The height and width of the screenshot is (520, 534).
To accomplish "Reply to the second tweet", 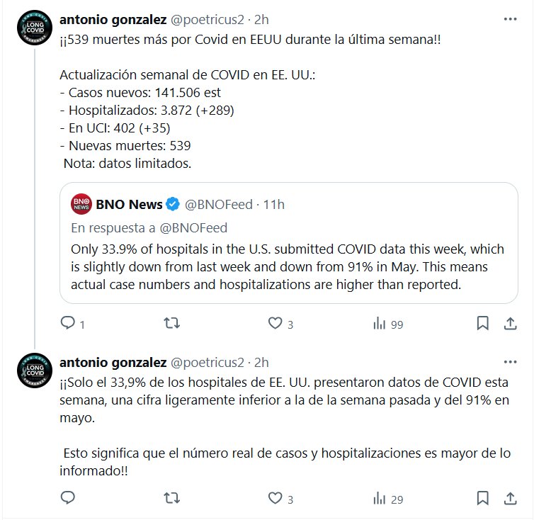I will (x=68, y=499).
